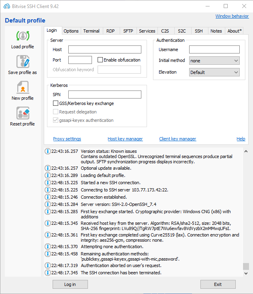Image resolution: width=253 pixels, height=294 pixels.
Task: Open the SSH tab
Action: point(199,31)
